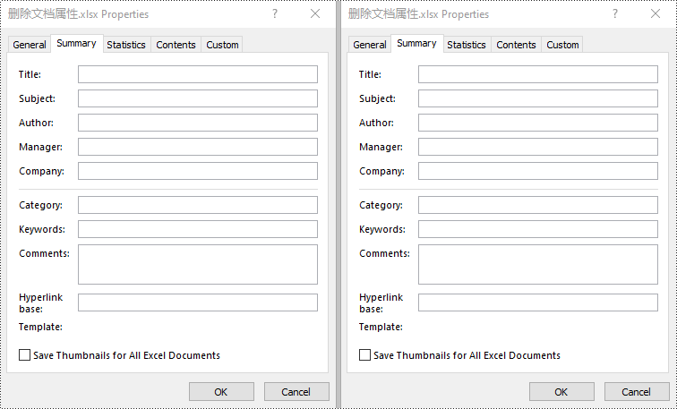The image size is (677, 409).
Task: Switch to Statistics tab in right dialog
Action: click(x=467, y=45)
